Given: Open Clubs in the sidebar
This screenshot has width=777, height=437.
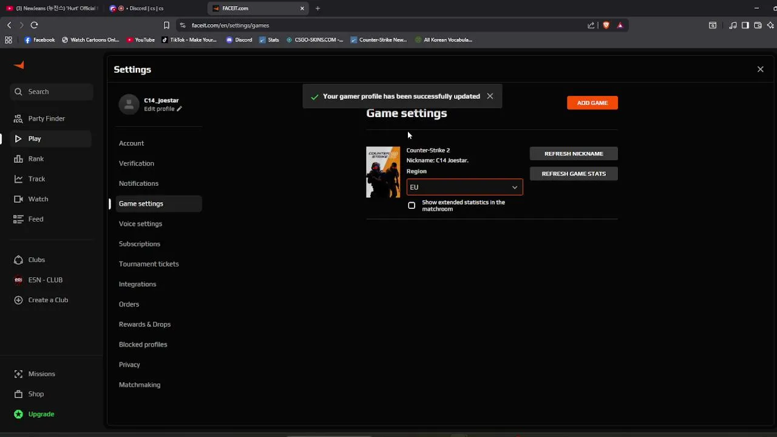Looking at the screenshot, I should (x=36, y=259).
